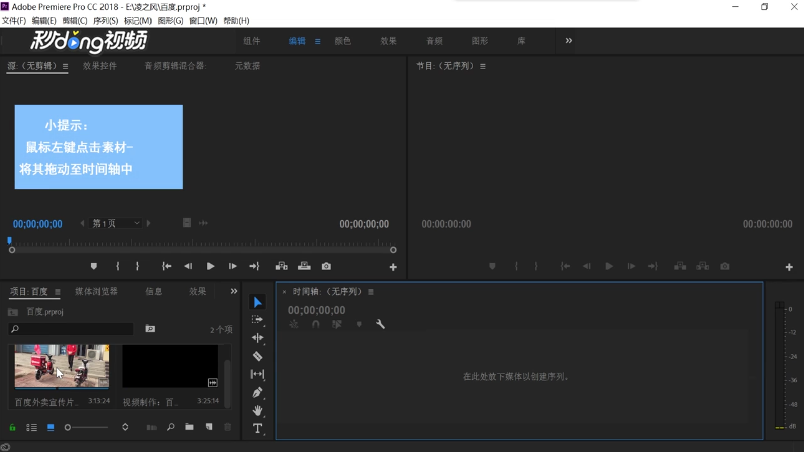Click the Insert button in source monitor
The height and width of the screenshot is (452, 804).
coord(281,266)
